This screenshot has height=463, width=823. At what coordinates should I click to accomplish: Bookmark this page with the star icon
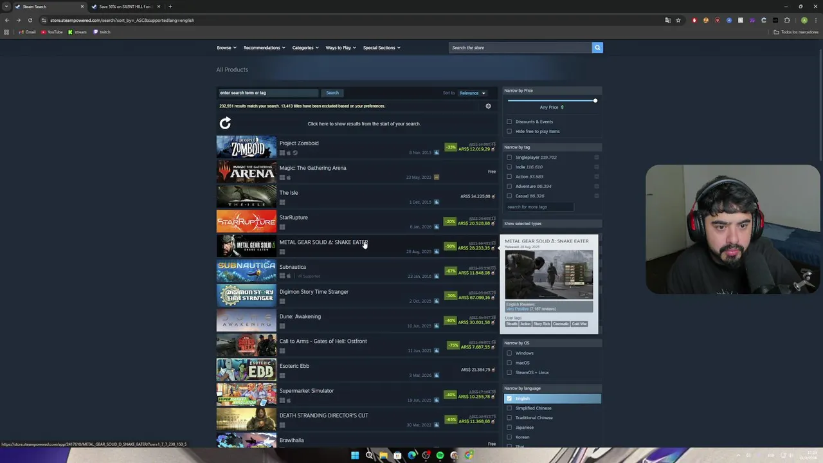point(678,20)
